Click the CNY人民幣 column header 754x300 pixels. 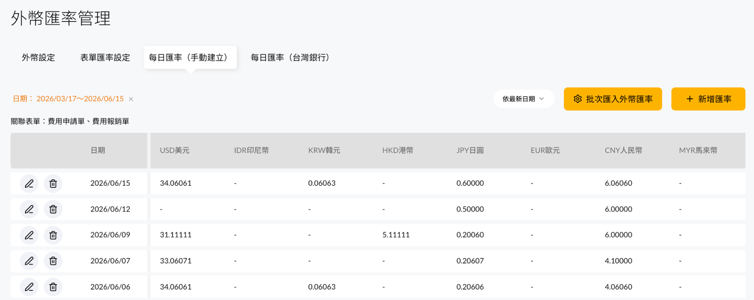(x=624, y=150)
